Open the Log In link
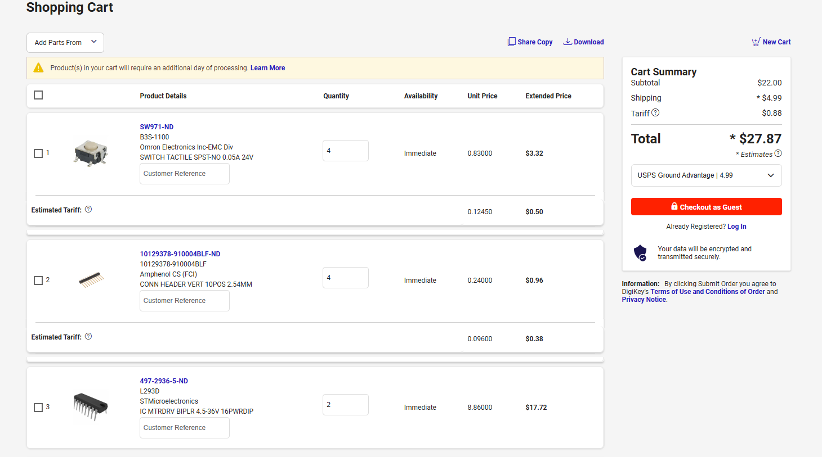The width and height of the screenshot is (822, 457). pos(736,227)
